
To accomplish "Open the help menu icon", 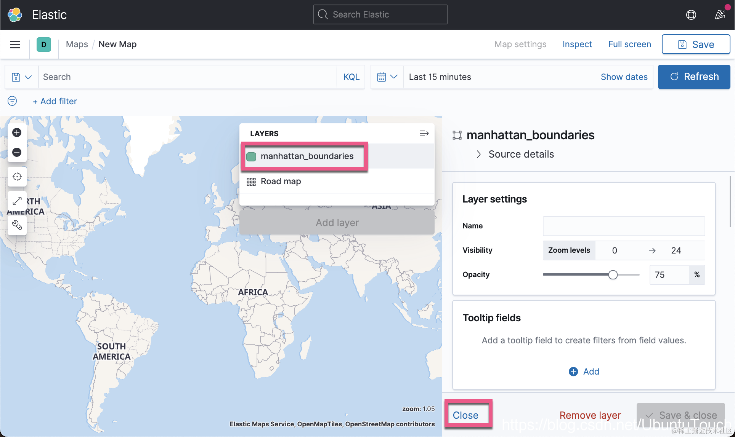I will (691, 15).
